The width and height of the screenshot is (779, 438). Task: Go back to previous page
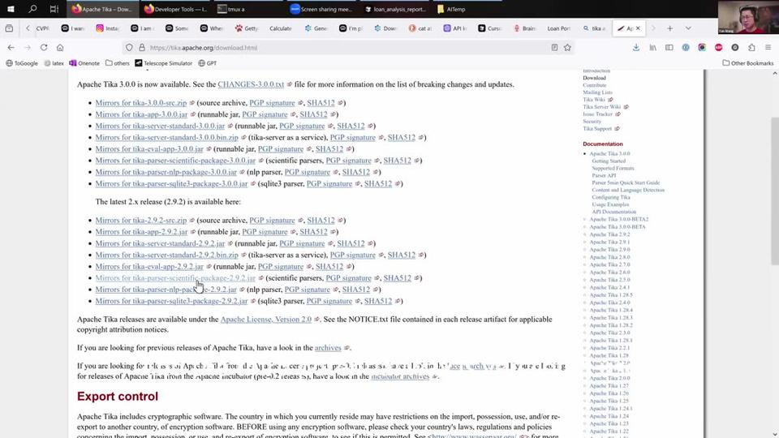[11, 48]
